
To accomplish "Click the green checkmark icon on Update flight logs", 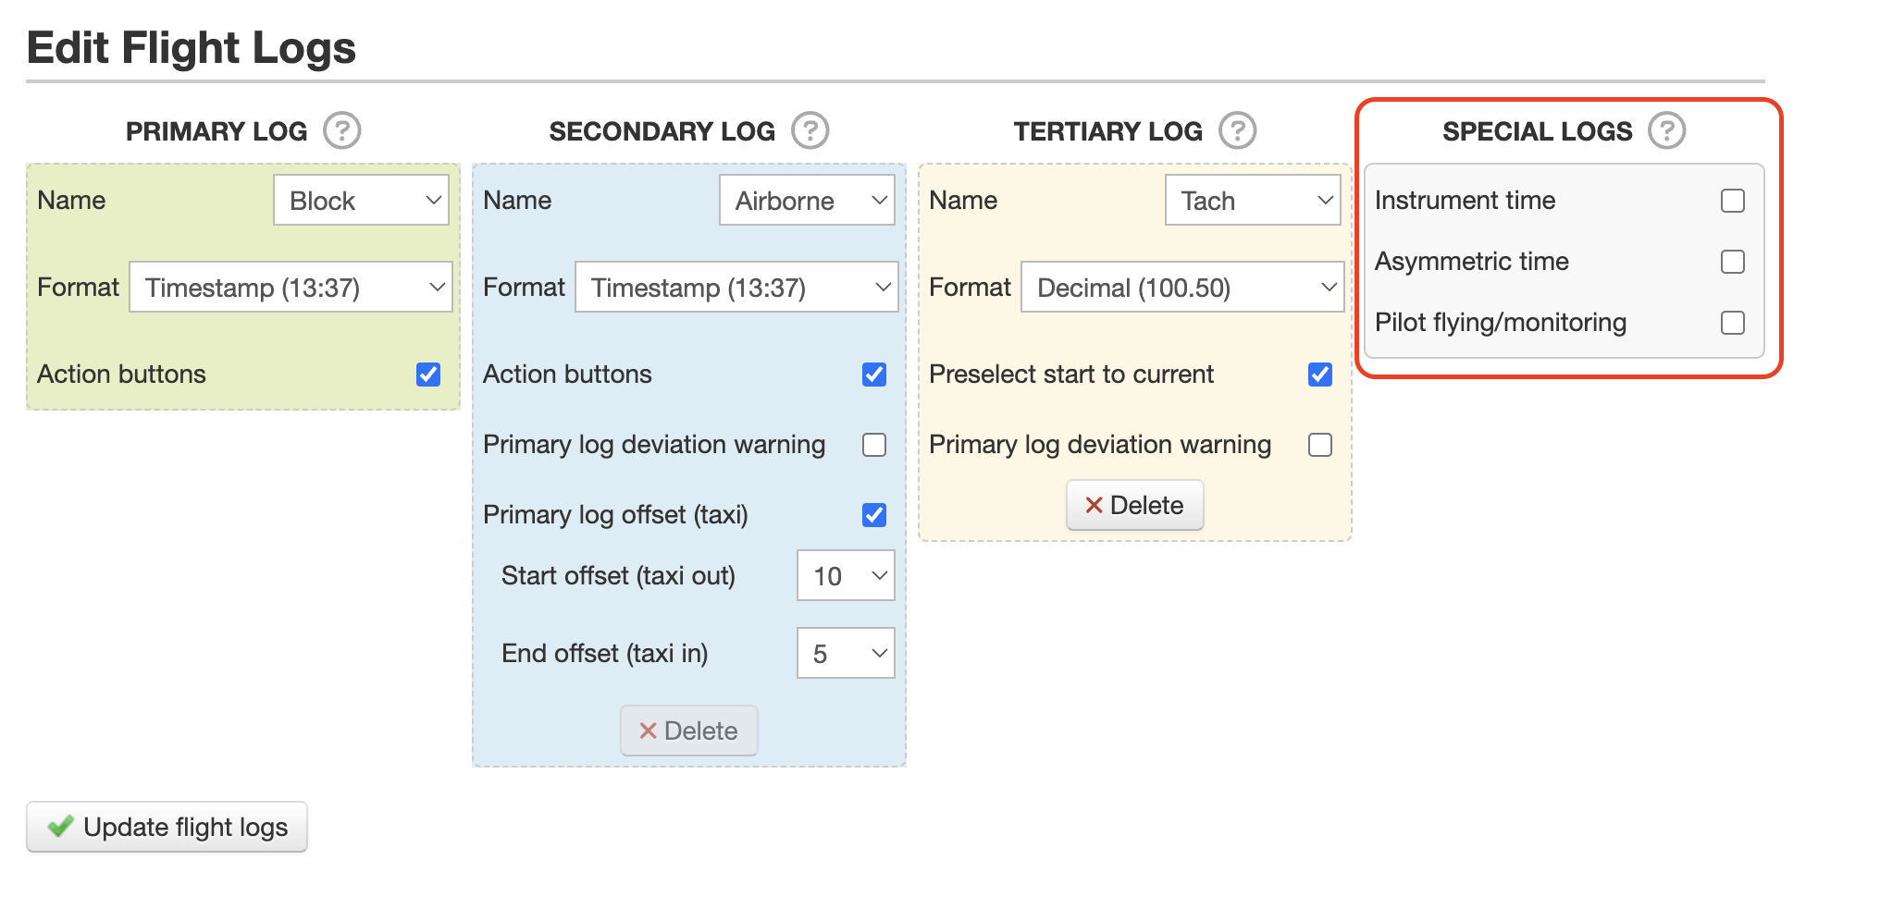I will [x=61, y=827].
